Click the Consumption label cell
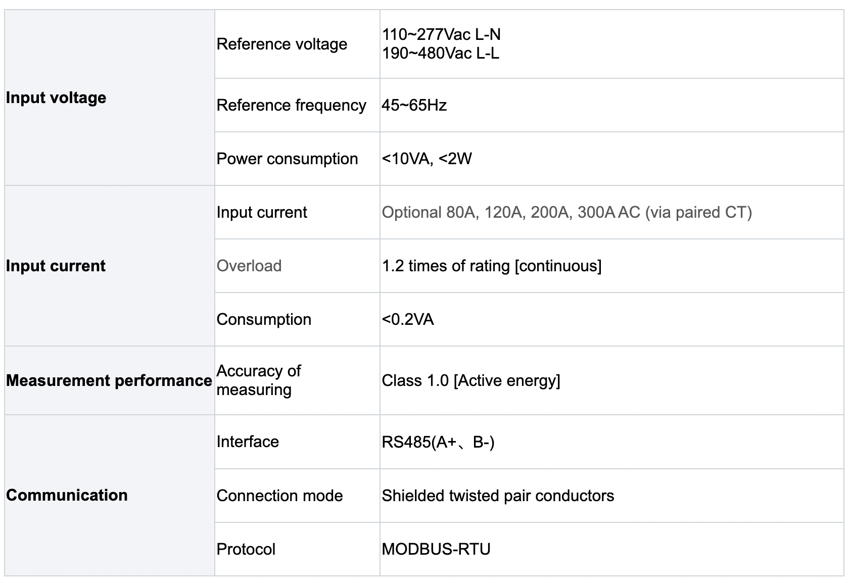Image resolution: width=849 pixels, height=585 pixels. [264, 319]
